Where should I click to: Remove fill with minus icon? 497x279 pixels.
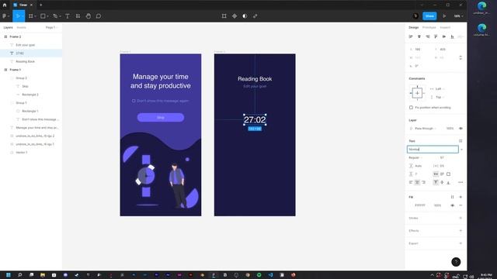[461, 205]
